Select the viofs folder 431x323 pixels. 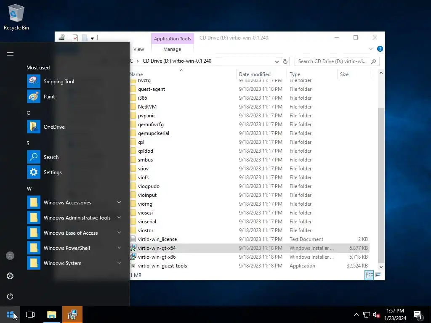(143, 177)
